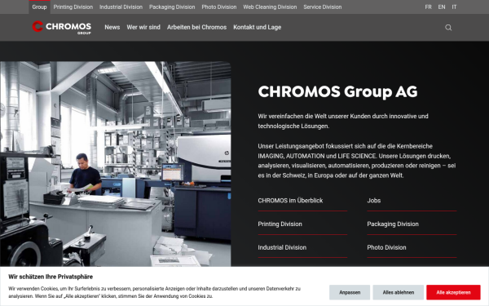Image resolution: width=489 pixels, height=306 pixels.
Task: Click Alle akzeptieren button
Action: coord(453,292)
